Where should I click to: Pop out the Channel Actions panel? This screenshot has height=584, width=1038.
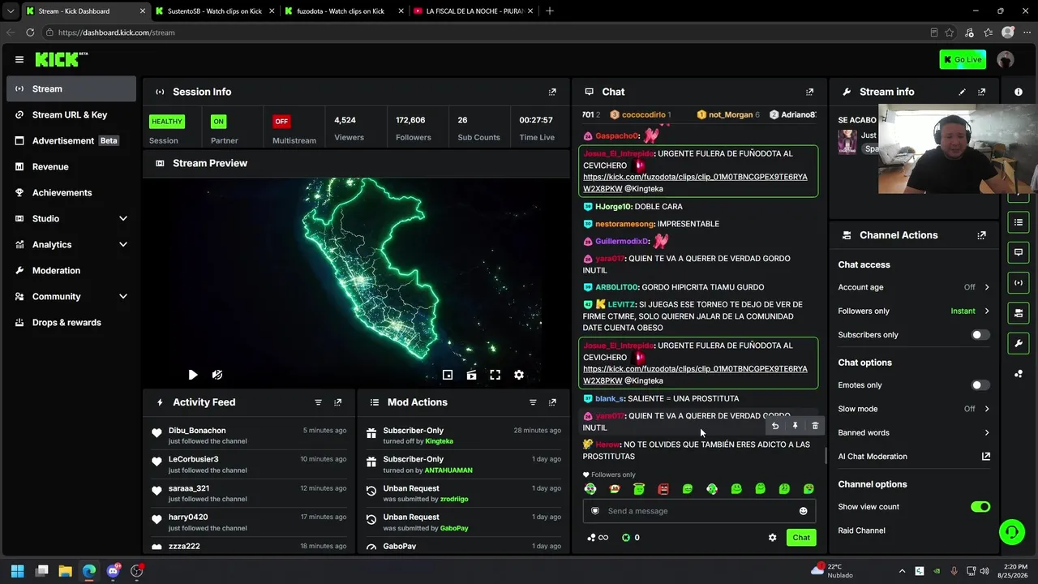(981, 235)
